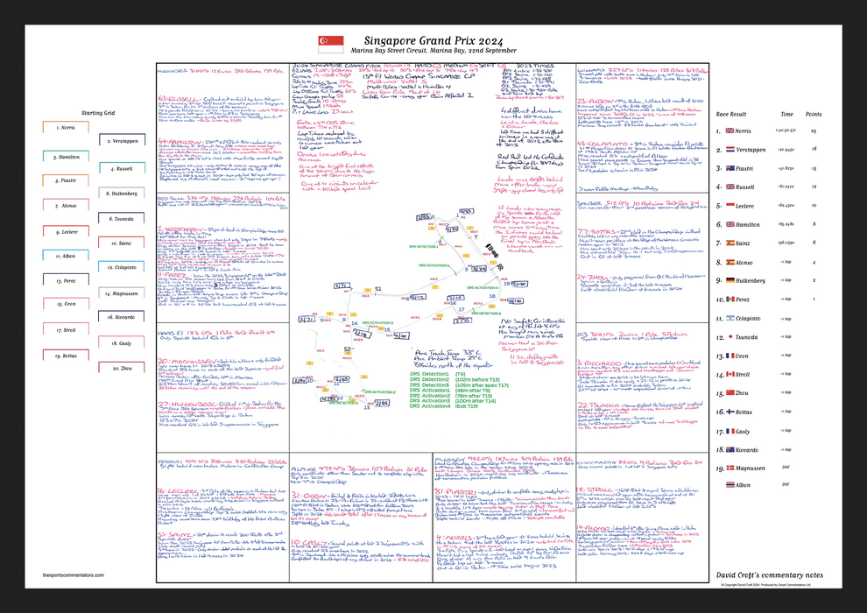The image size is (867, 613).
Task: Select the Monaco flag next to Leclerc
Action: [x=731, y=206]
